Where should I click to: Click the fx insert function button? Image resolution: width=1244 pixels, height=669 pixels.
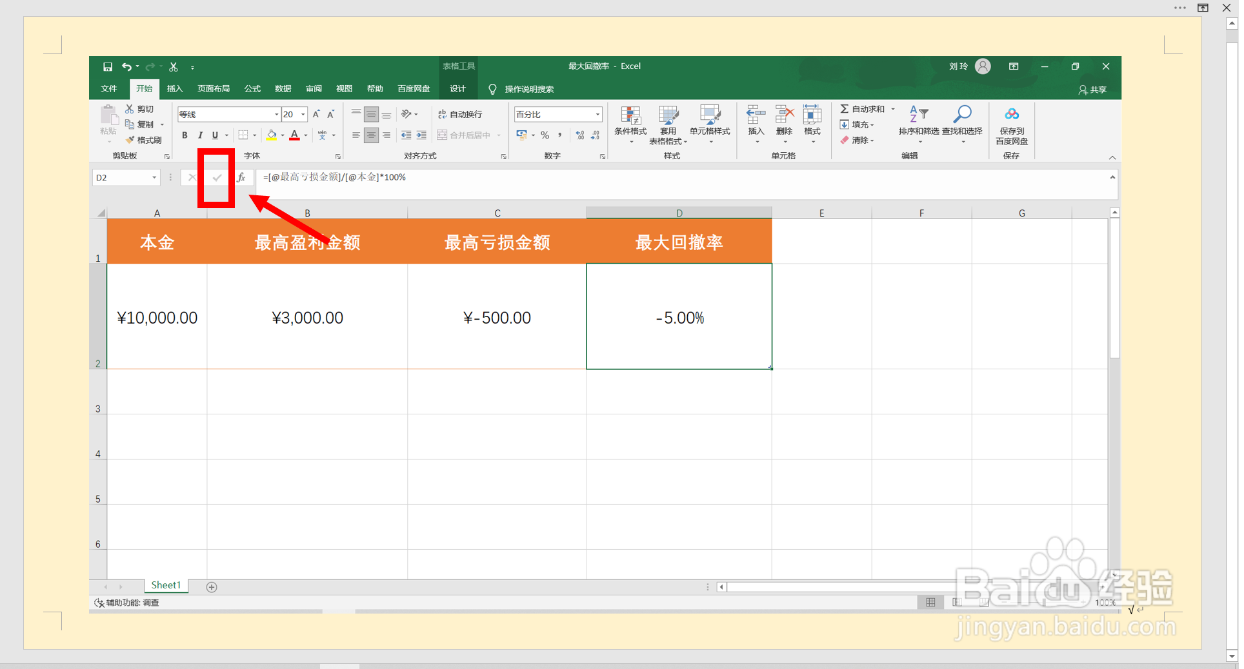(x=241, y=177)
